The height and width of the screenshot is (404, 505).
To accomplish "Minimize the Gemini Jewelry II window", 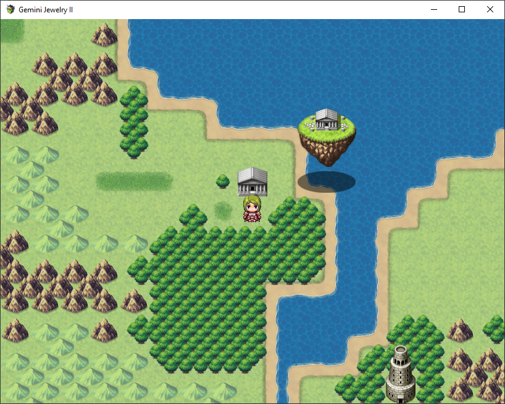I will (x=434, y=9).
